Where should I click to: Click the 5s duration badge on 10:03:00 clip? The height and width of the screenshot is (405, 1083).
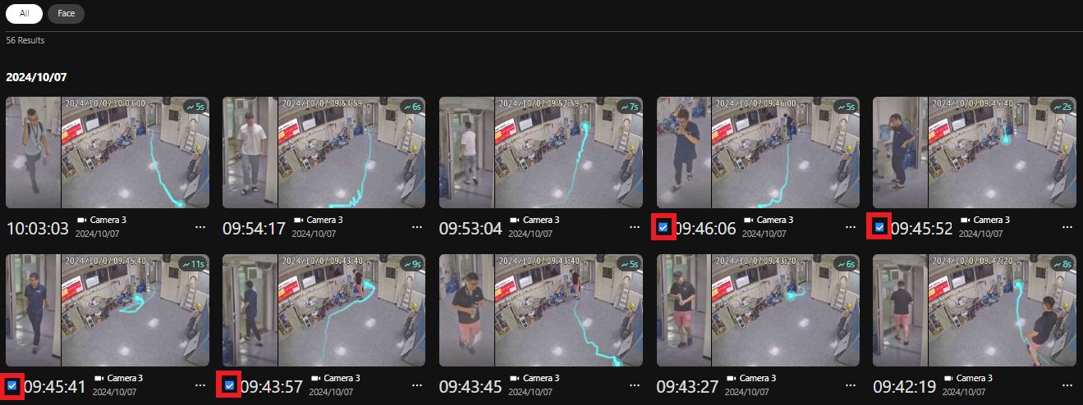pyautogui.click(x=195, y=107)
